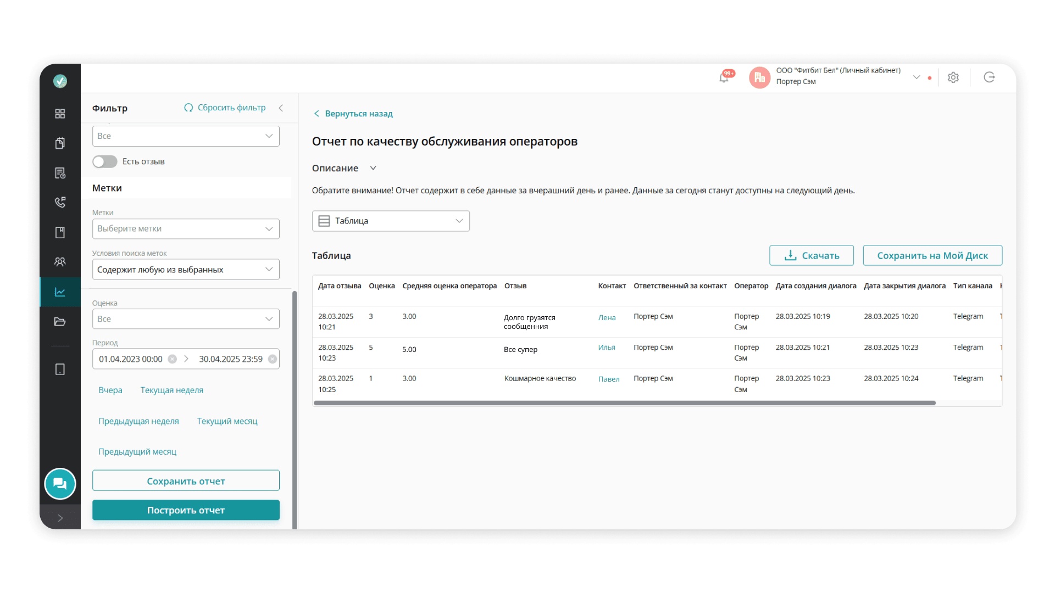The width and height of the screenshot is (1055, 593).
Task: Select the 'Текущая неделя' period shortcut
Action: (x=172, y=390)
